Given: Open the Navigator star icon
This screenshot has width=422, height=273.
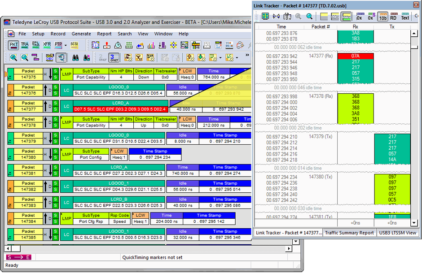Looking at the screenshot, I should (173, 45).
